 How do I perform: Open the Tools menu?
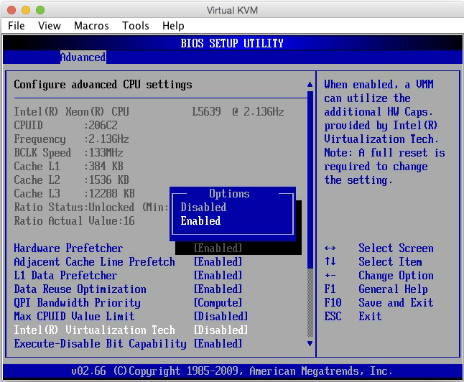(x=136, y=26)
